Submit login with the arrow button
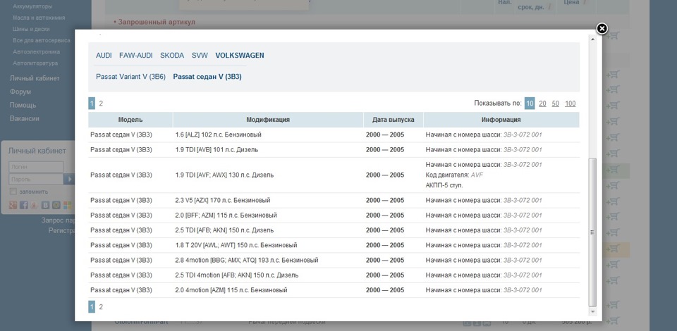Image resolution: width=677 pixels, height=331 pixels. point(69,180)
